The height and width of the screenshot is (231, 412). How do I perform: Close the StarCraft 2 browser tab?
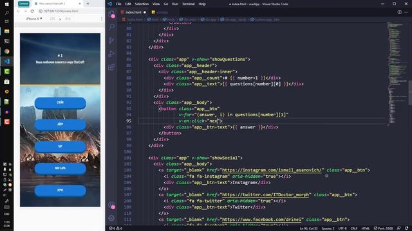(80, 4)
